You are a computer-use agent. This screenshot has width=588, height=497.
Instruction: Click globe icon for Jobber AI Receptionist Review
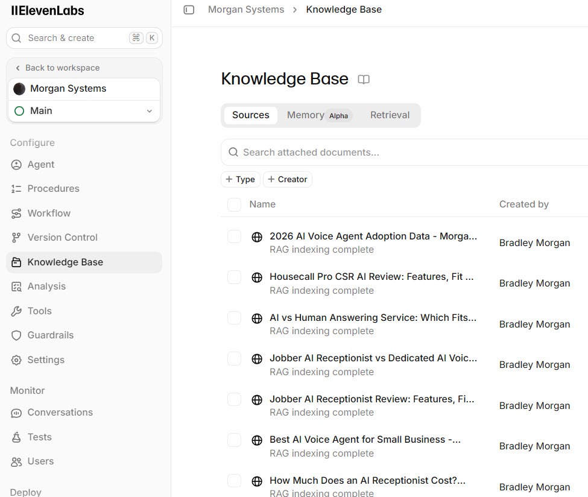257,400
